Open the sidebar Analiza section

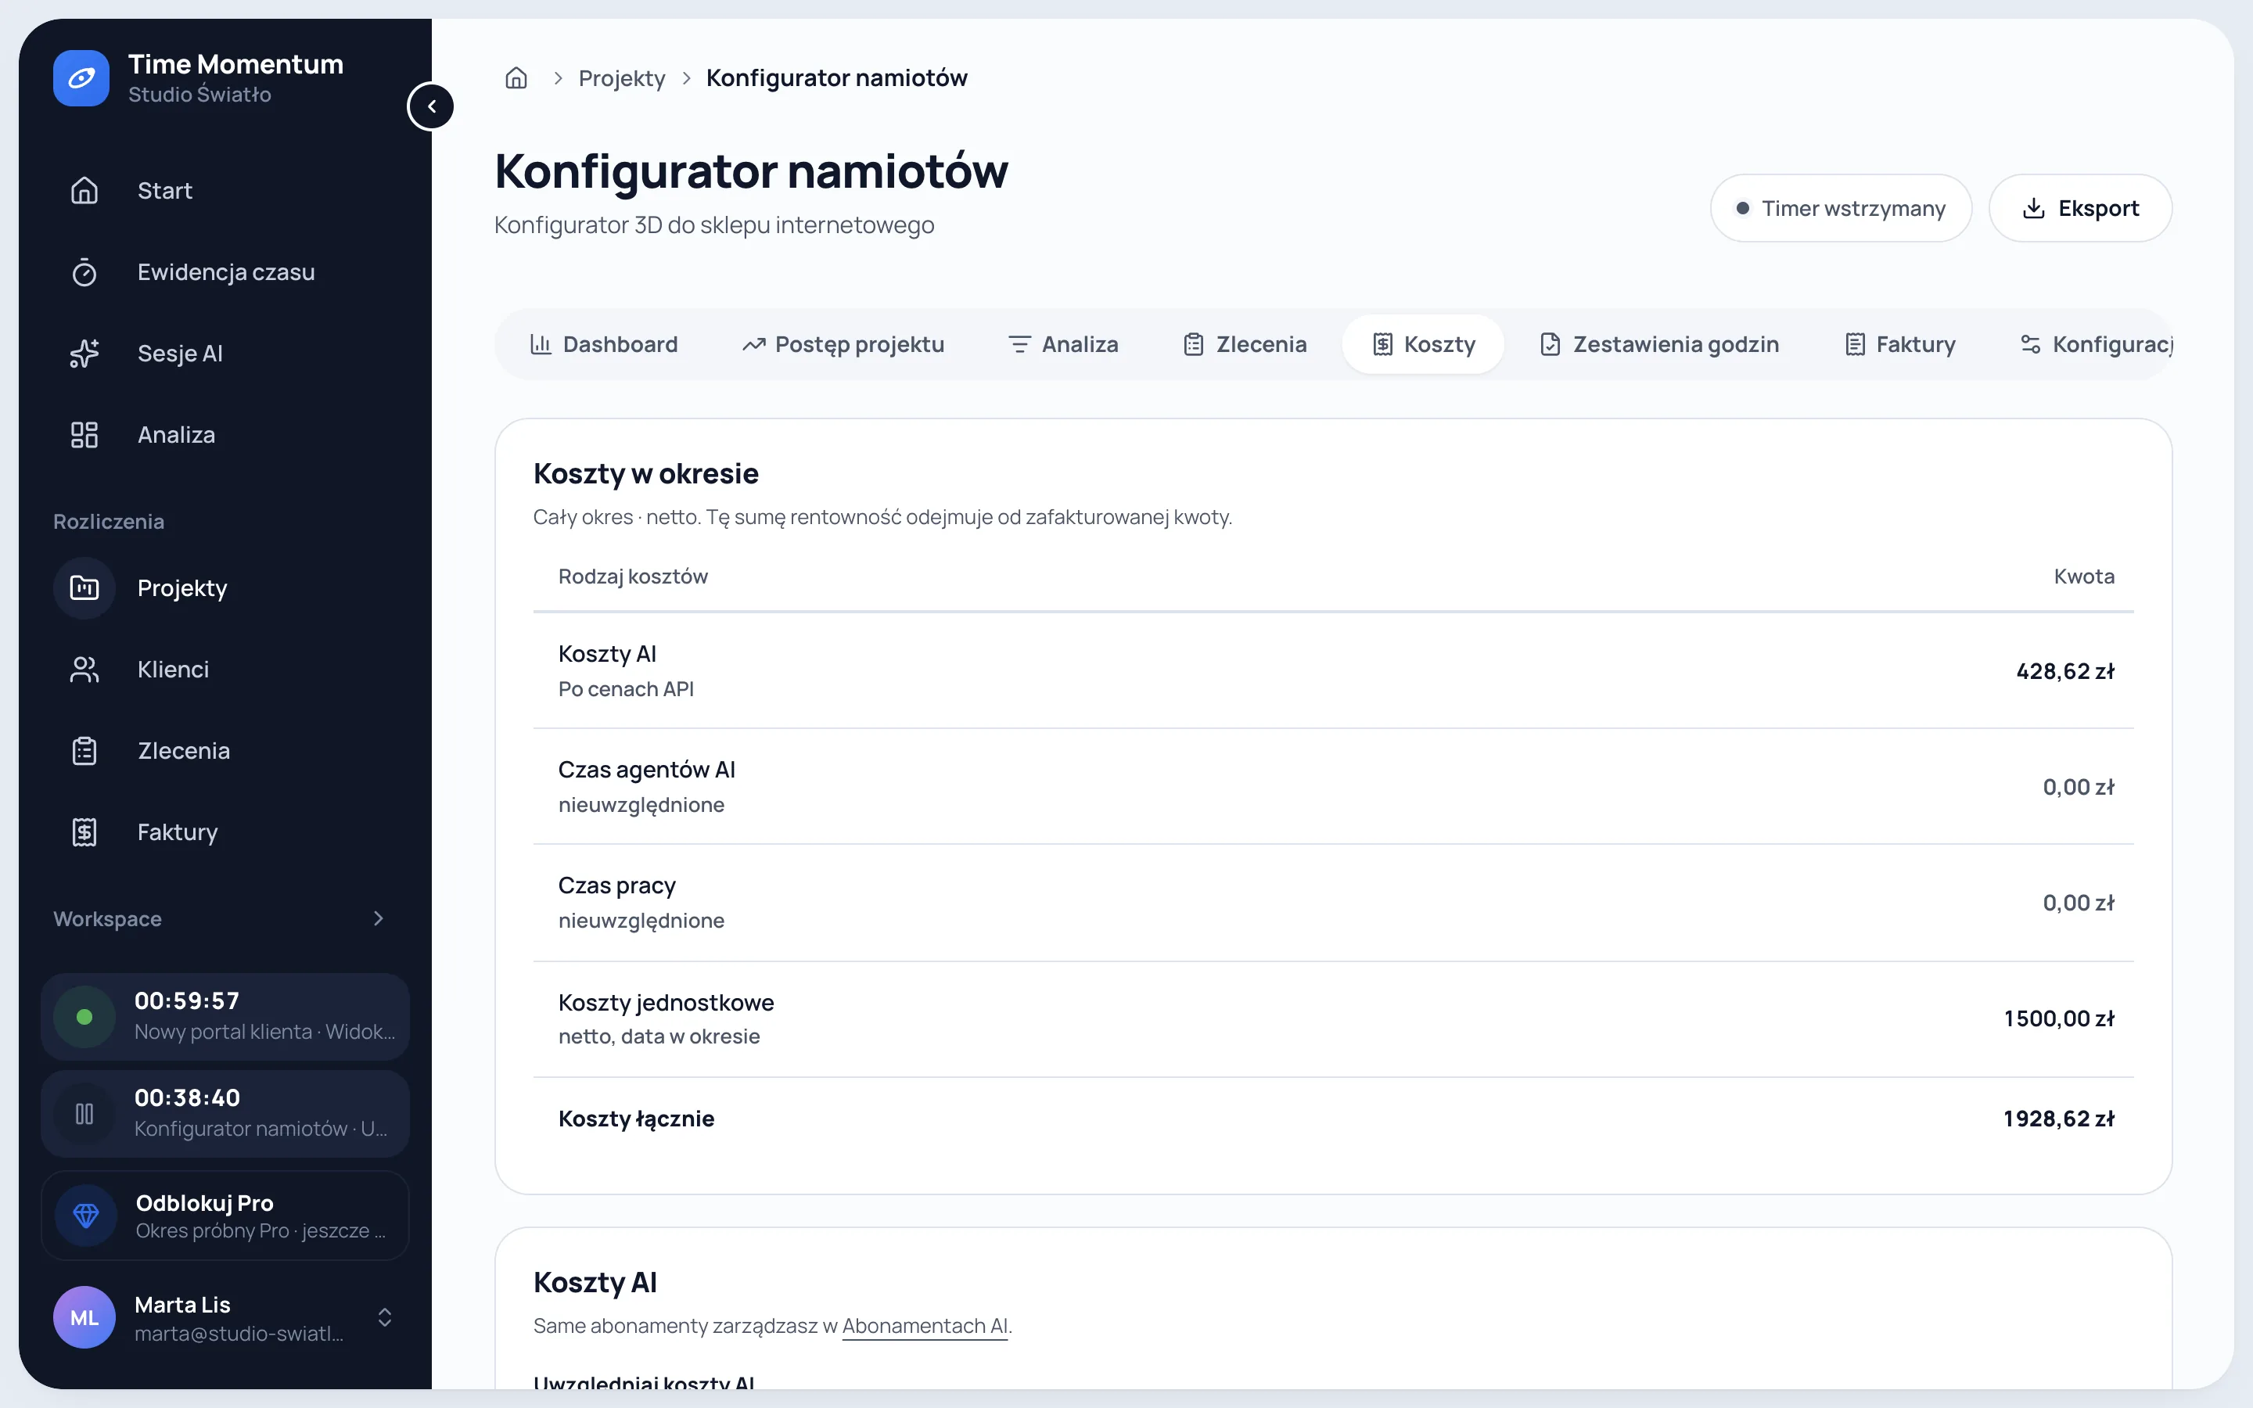[x=225, y=435]
